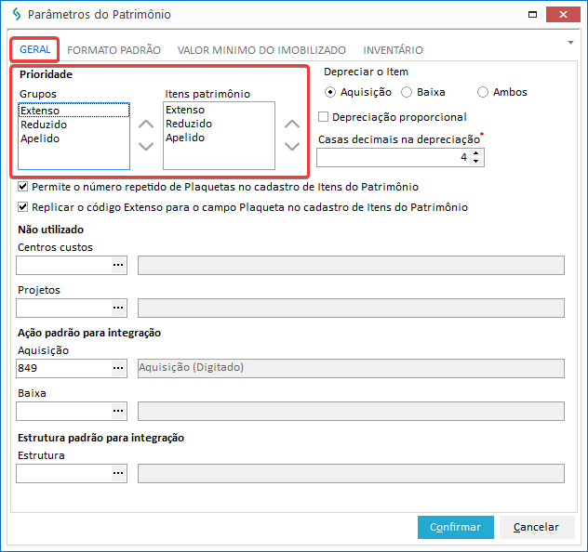Move Itens patrimônio priority item down
Screen dimensions: 588x552
coord(291,146)
